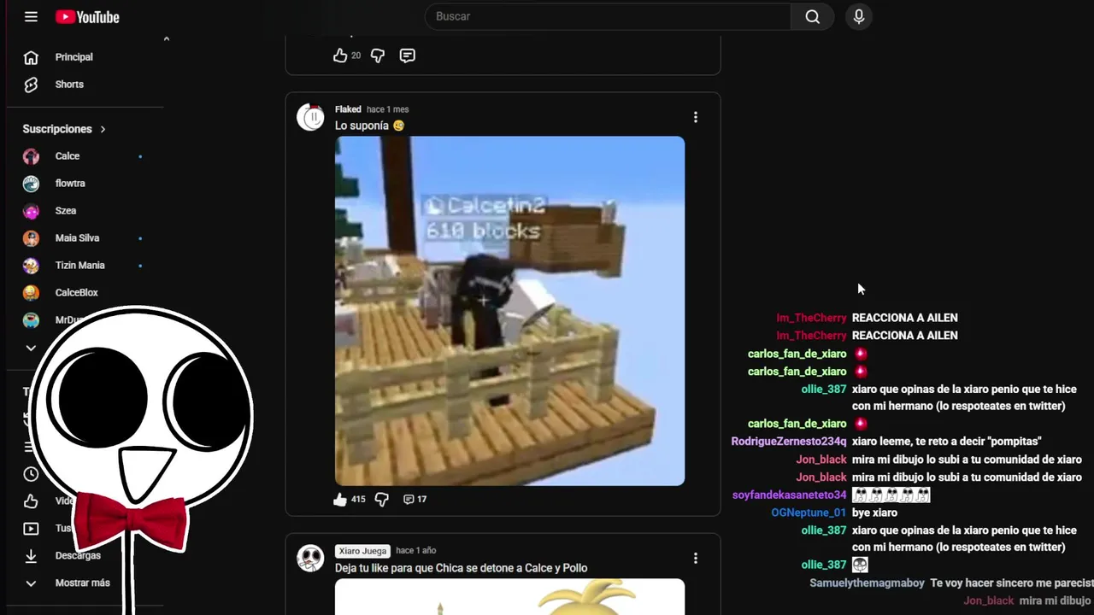The height and width of the screenshot is (615, 1094).
Task: Click the Descargas download icon
Action: [31, 555]
